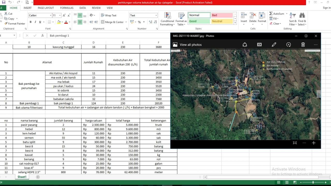Screen dimensions: 331x186
Task: Toggle underline formatting
Action: (40, 22)
